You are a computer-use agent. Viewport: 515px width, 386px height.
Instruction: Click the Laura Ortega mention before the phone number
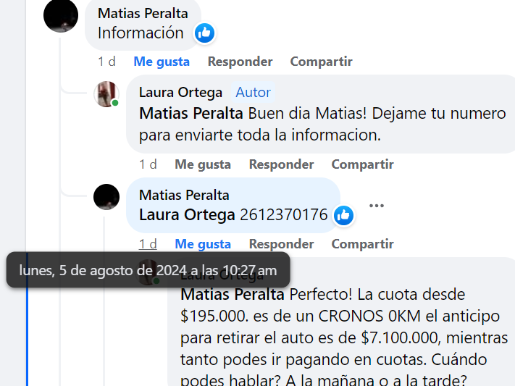[187, 215]
